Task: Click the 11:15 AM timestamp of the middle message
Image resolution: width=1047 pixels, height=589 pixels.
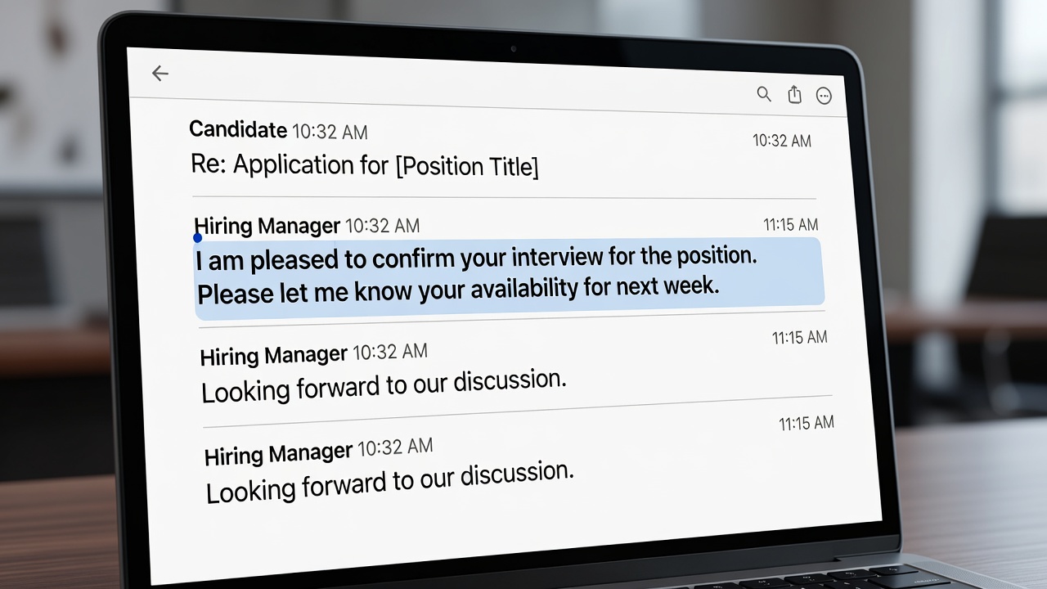Action: [800, 337]
